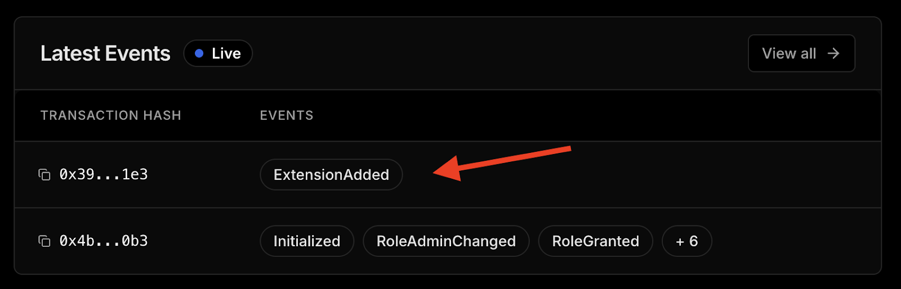Click the blue Live status dot

[199, 53]
